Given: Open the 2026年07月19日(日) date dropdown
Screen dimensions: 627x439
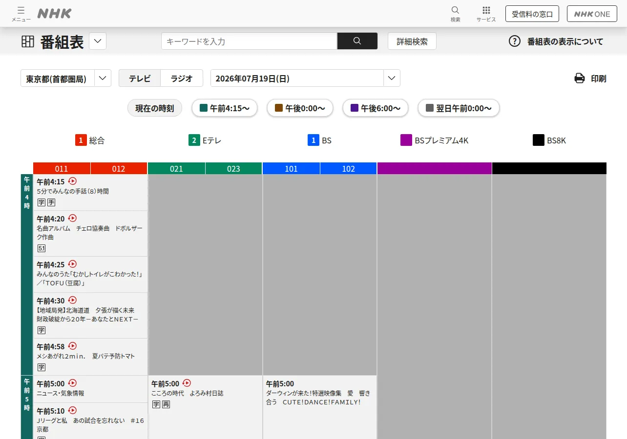Looking at the screenshot, I should tap(305, 79).
